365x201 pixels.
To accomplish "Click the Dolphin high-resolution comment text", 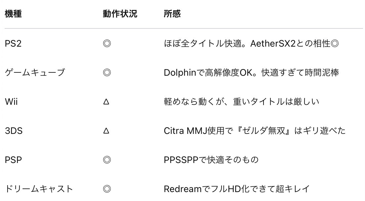I will click(251, 73).
